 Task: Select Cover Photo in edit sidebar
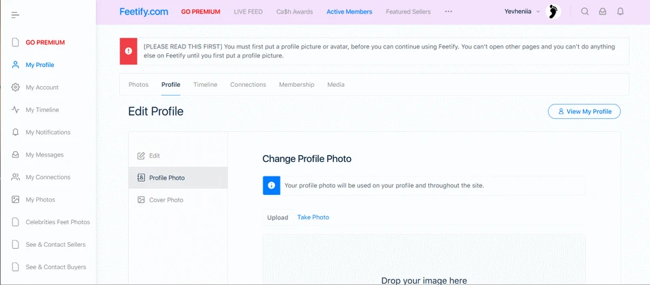(166, 200)
